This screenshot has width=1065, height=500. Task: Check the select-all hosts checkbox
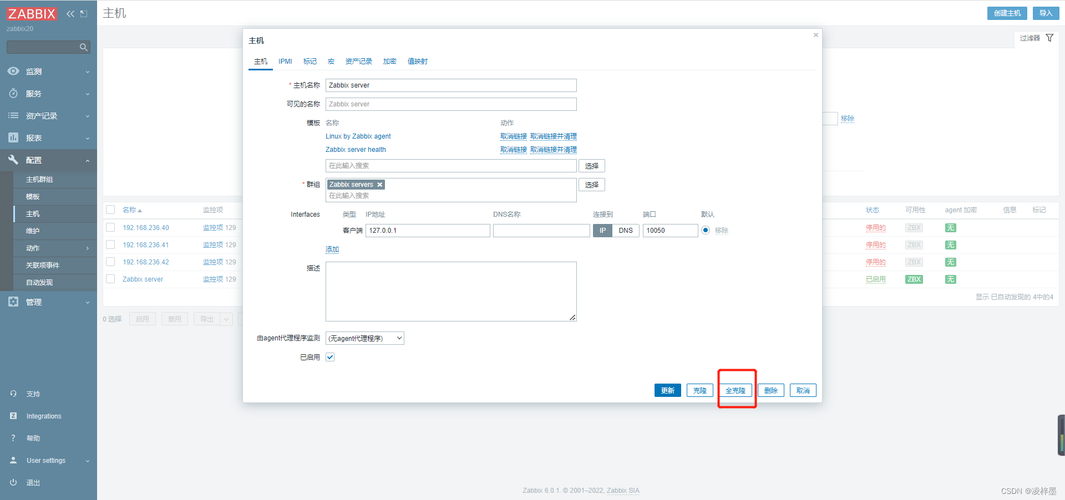(x=110, y=210)
